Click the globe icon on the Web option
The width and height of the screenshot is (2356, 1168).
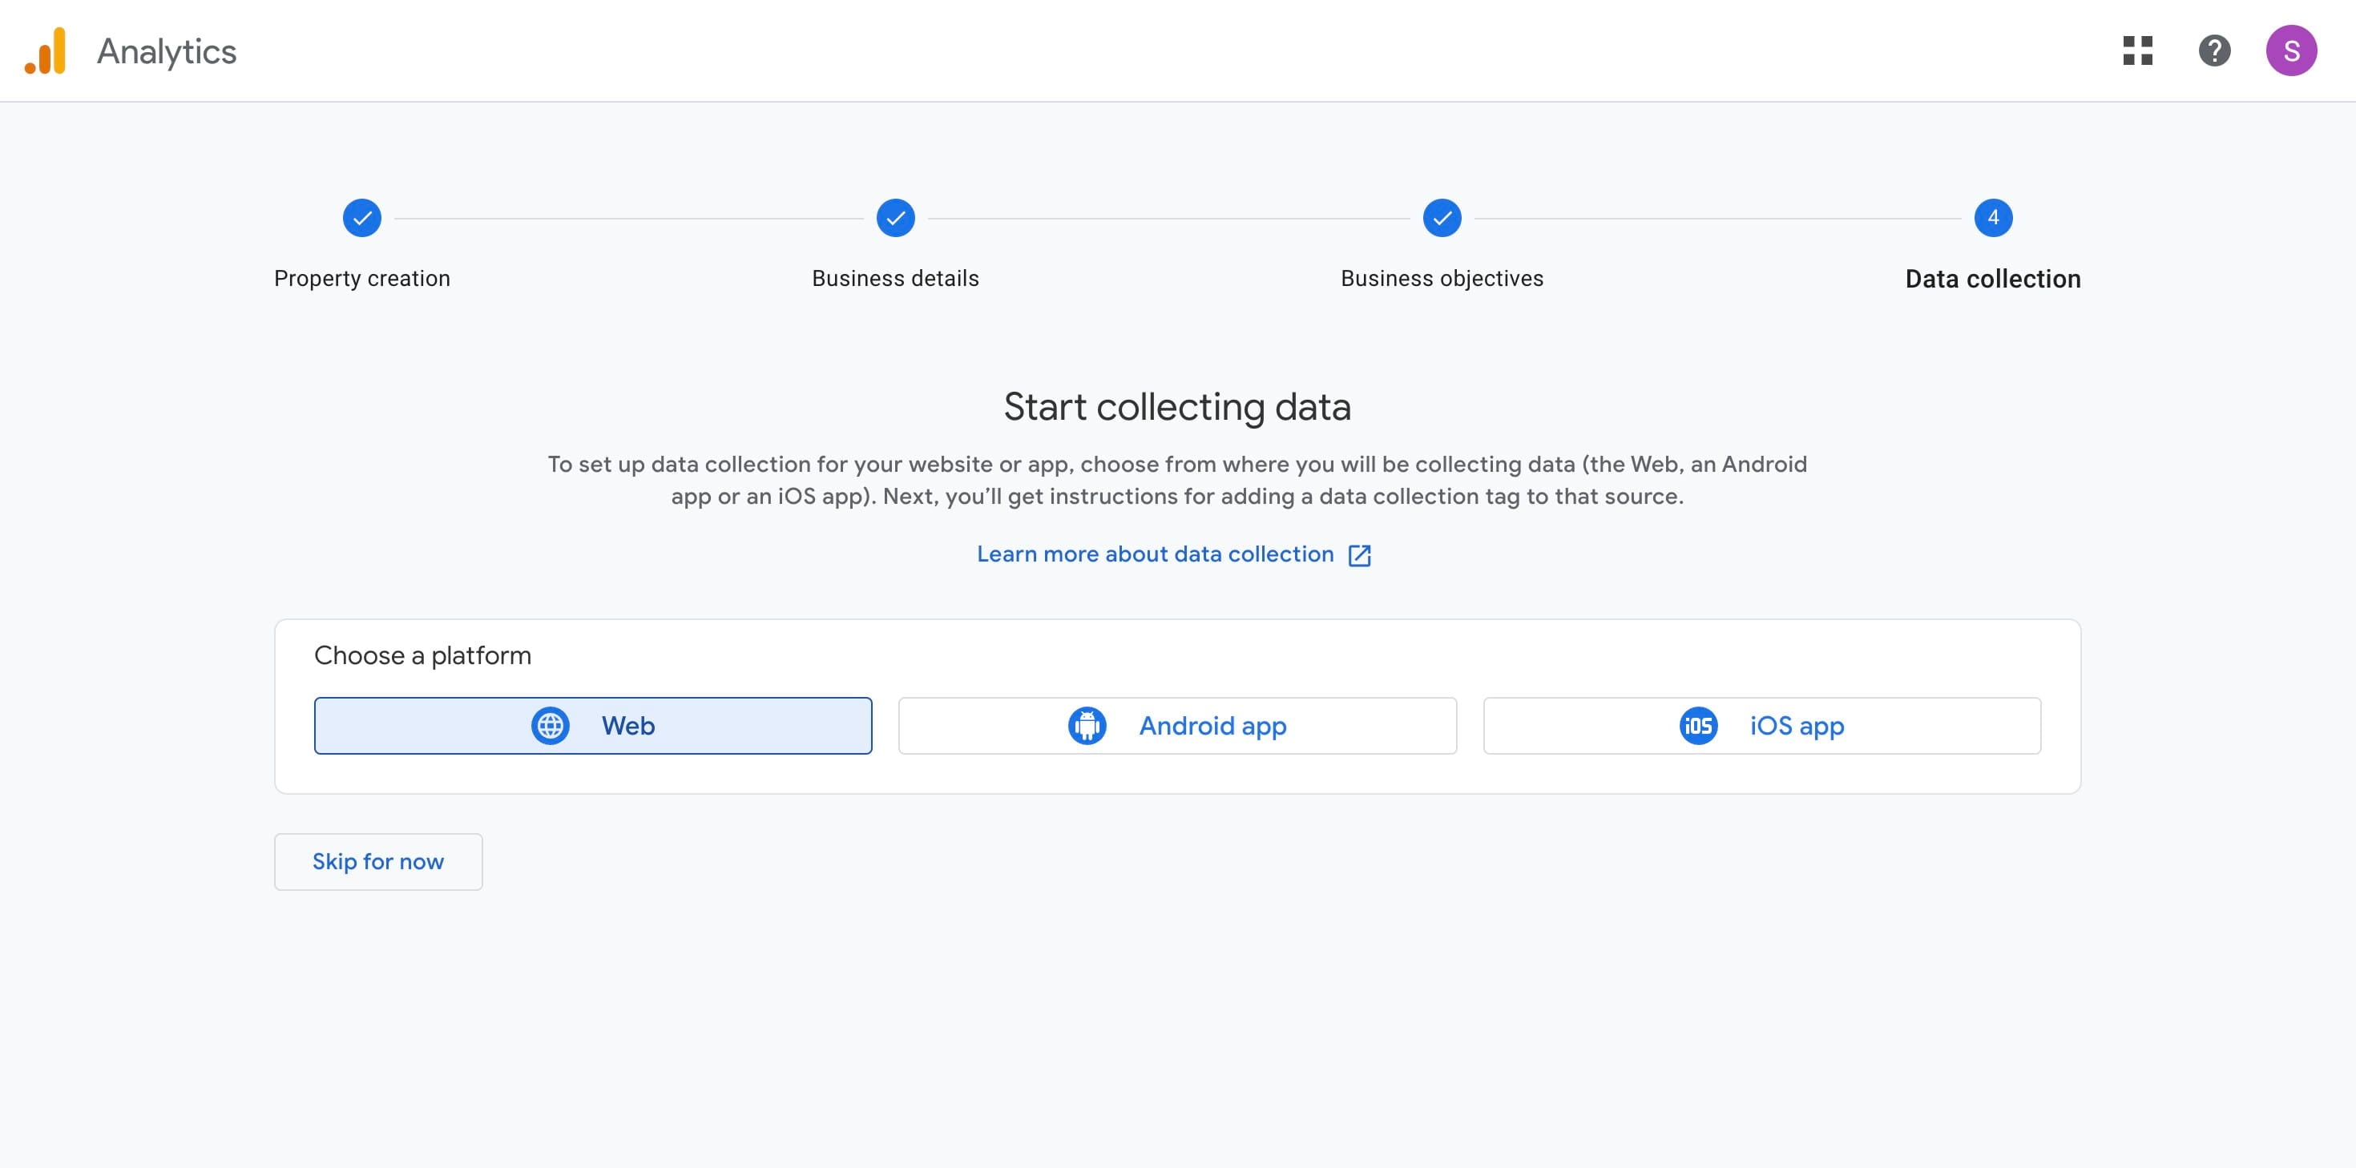pyautogui.click(x=551, y=725)
